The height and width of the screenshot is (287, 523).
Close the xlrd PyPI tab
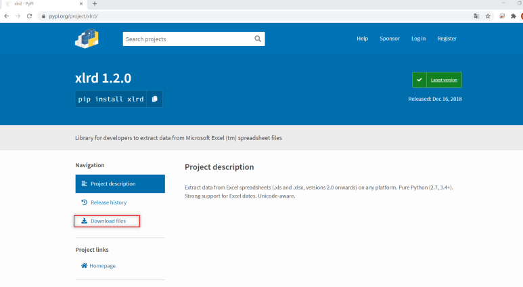[x=81, y=3]
